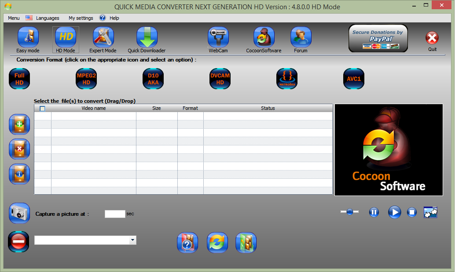Play the video preview
The height and width of the screenshot is (272, 455).
pos(395,212)
